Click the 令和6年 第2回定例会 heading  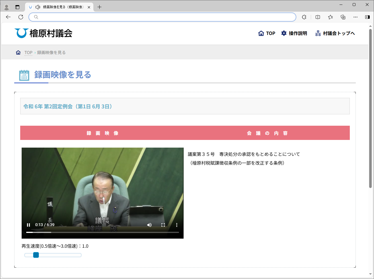tap(69, 106)
